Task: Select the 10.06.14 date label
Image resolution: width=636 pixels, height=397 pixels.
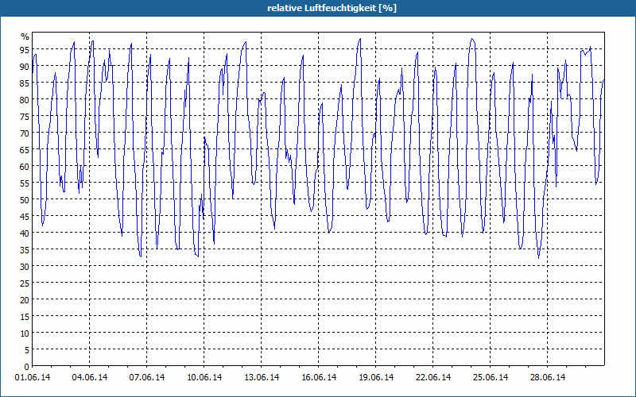Action: tap(204, 378)
